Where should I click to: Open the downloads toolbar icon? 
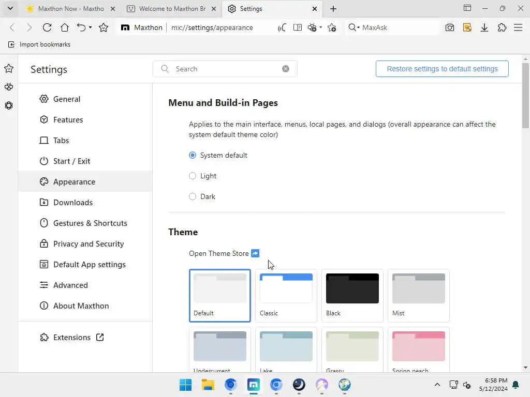(x=484, y=28)
